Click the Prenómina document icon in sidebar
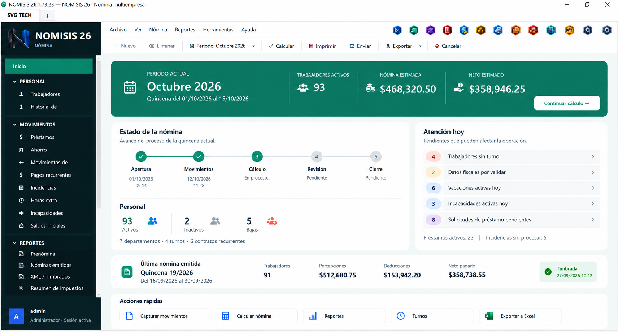Viewport: 618px width, 332px height. click(21, 254)
